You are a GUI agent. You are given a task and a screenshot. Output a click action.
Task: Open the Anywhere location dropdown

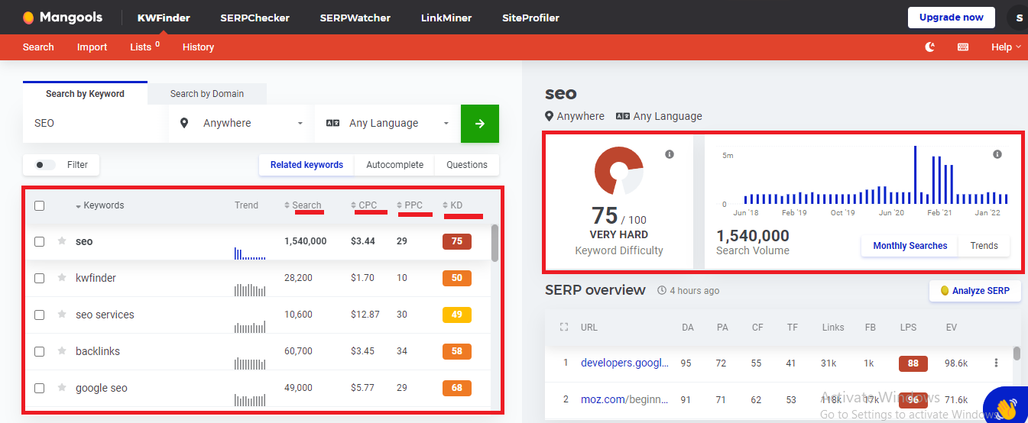tap(241, 123)
